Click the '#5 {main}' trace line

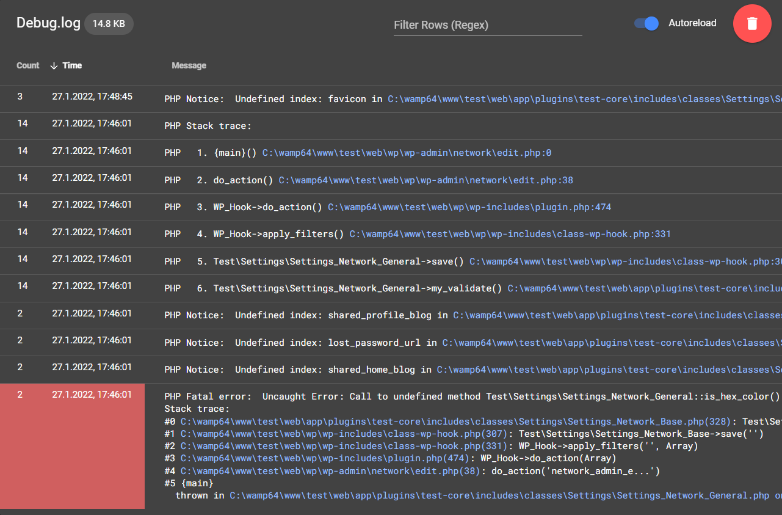click(x=189, y=483)
